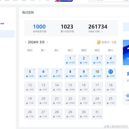Select May 27 calendar cell
The width and height of the screenshot is (129, 129).
(43, 114)
